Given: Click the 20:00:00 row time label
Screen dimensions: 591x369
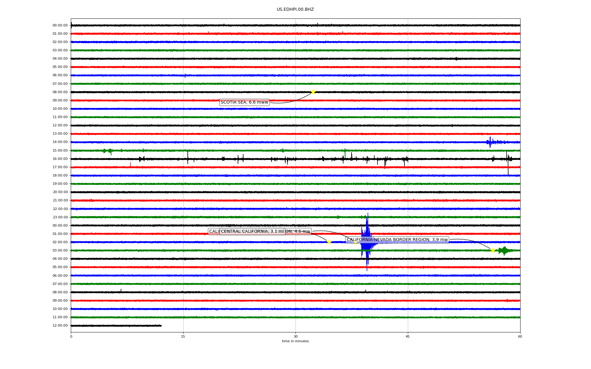Looking at the screenshot, I should (60, 192).
